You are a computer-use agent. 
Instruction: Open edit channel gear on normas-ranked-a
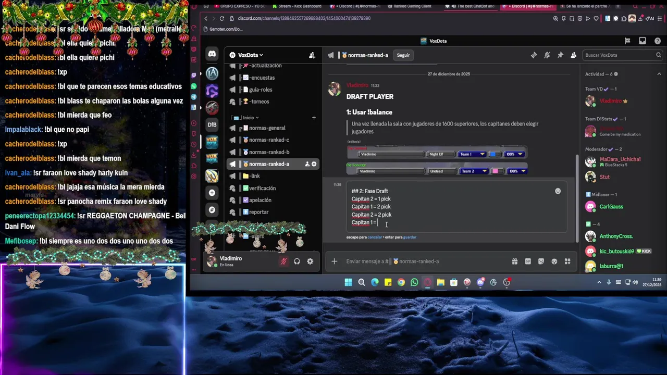[x=314, y=164]
